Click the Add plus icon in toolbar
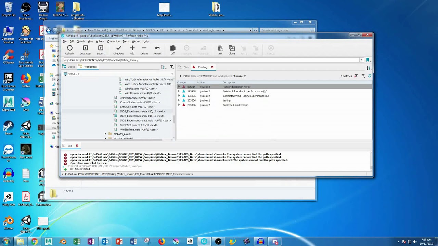The image size is (438, 246). [132, 48]
